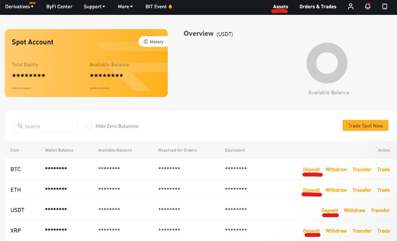Click Trade in the XRP row
Screen dimensions: 397x241
[x=383, y=231]
